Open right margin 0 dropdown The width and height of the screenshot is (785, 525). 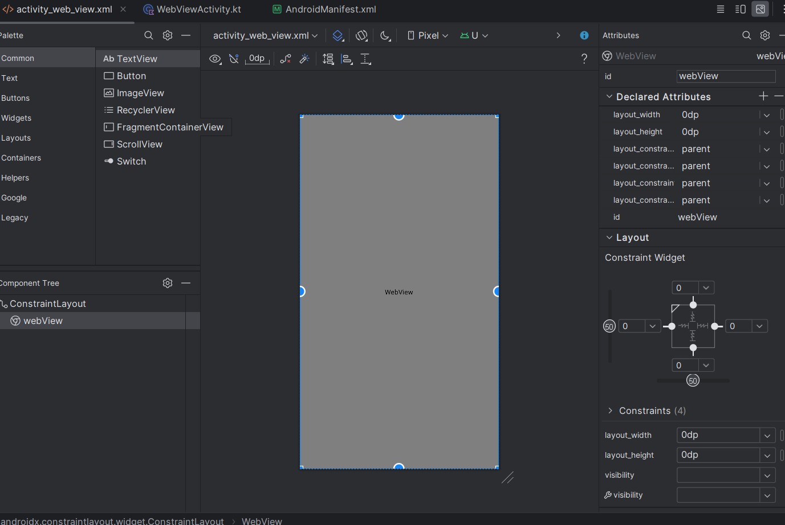click(x=760, y=326)
